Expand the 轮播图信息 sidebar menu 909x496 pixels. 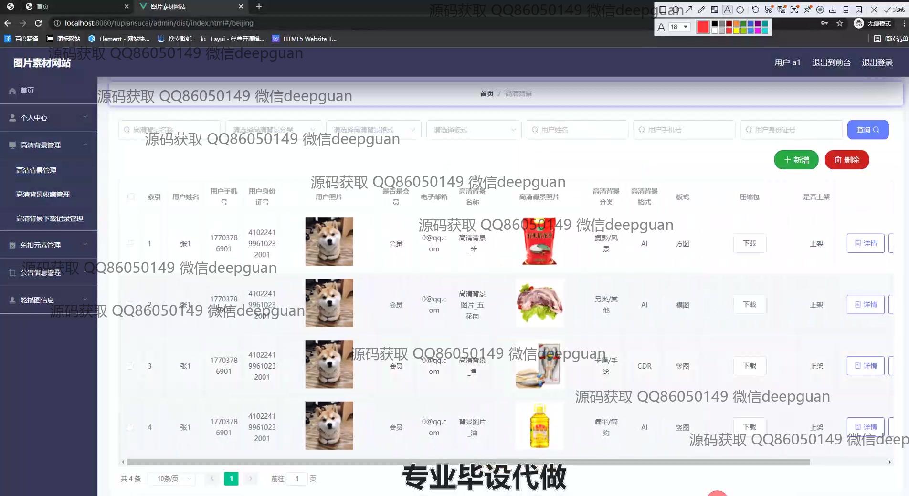point(49,300)
